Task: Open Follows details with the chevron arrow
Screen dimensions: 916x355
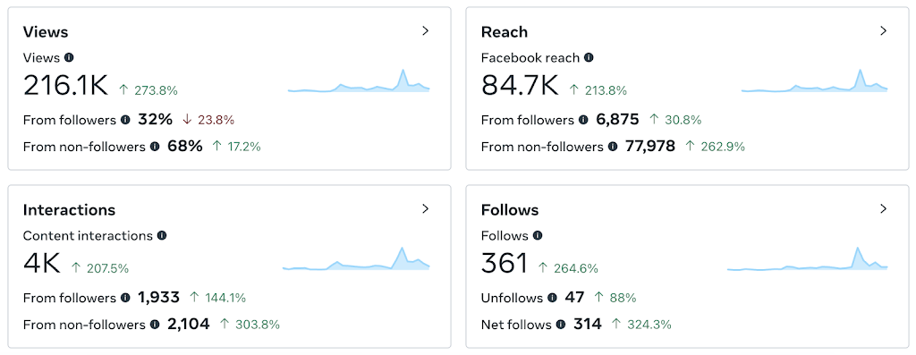Action: 883,209
